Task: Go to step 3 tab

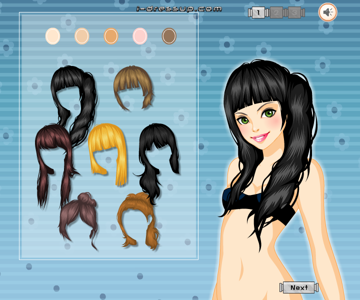Action: pyautogui.click(x=294, y=12)
